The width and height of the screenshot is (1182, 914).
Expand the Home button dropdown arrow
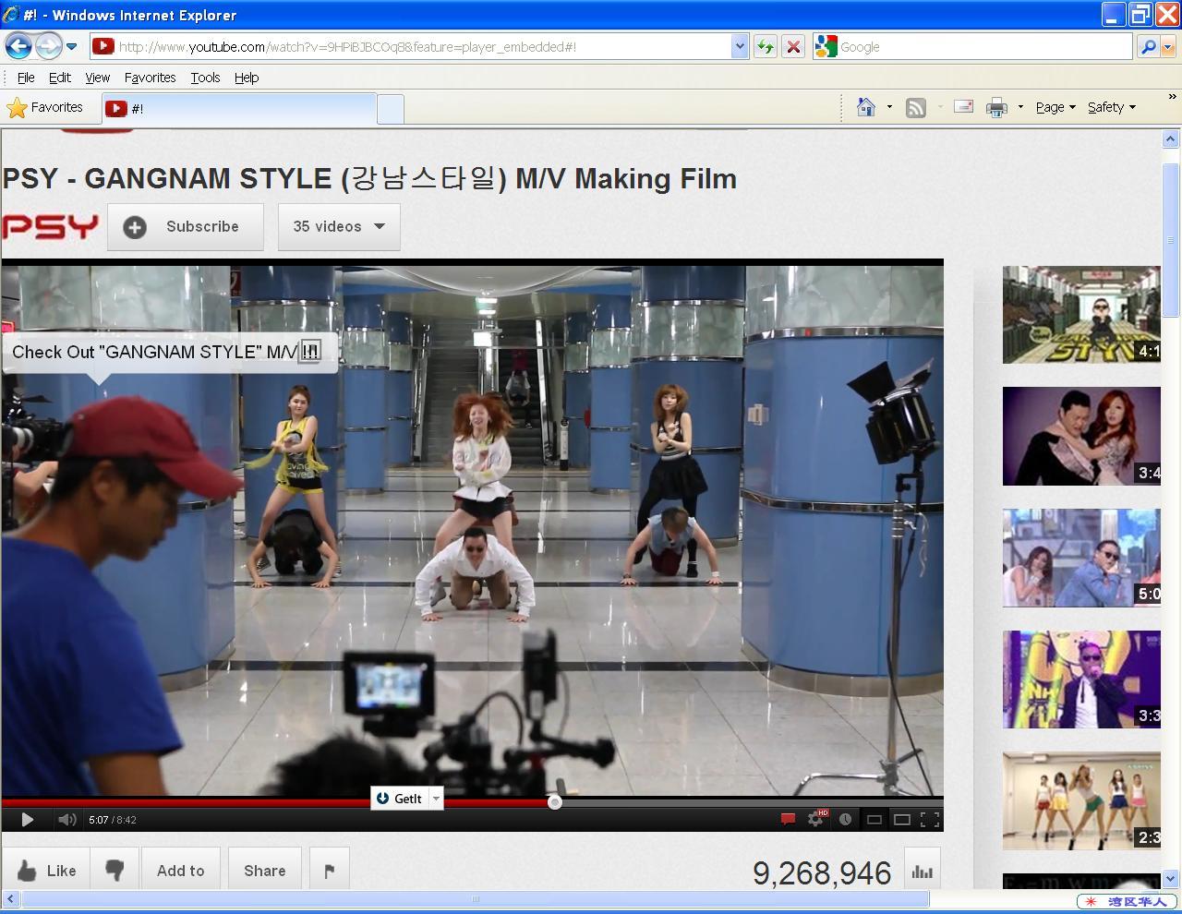889,107
